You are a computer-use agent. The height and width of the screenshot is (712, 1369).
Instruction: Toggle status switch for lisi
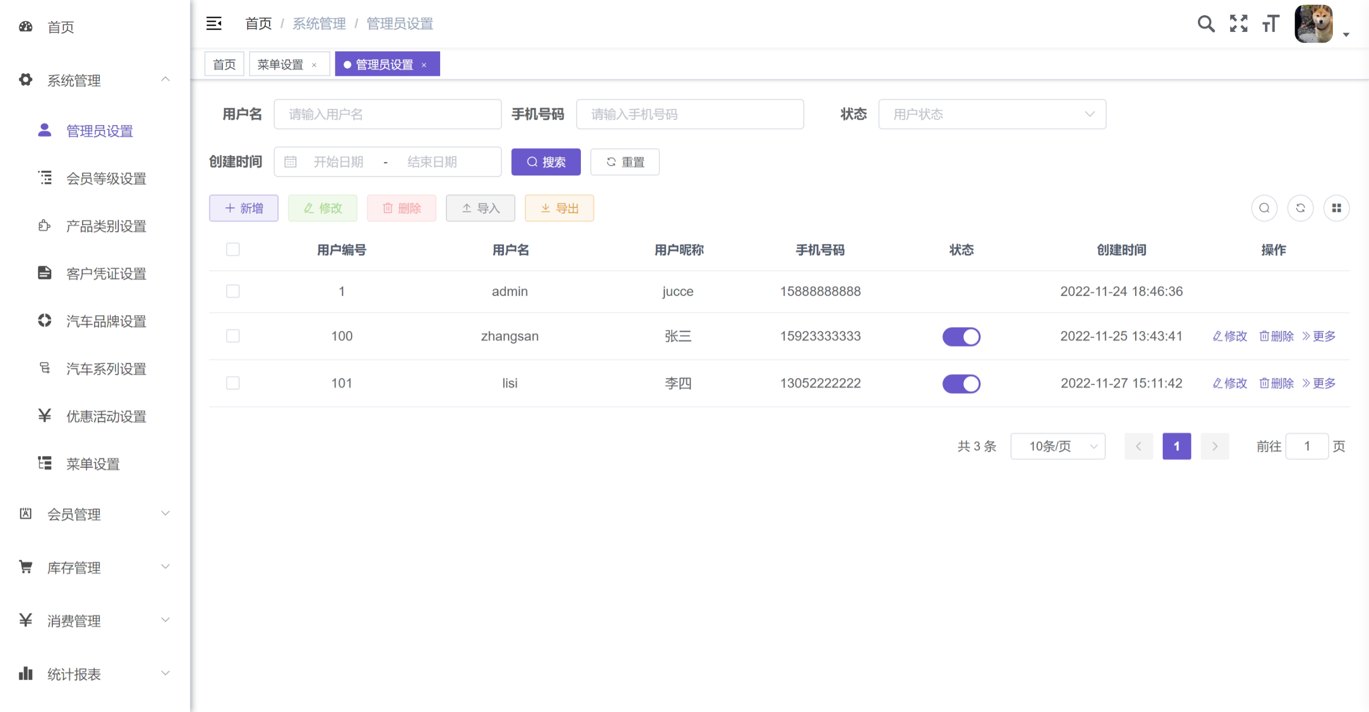click(961, 383)
